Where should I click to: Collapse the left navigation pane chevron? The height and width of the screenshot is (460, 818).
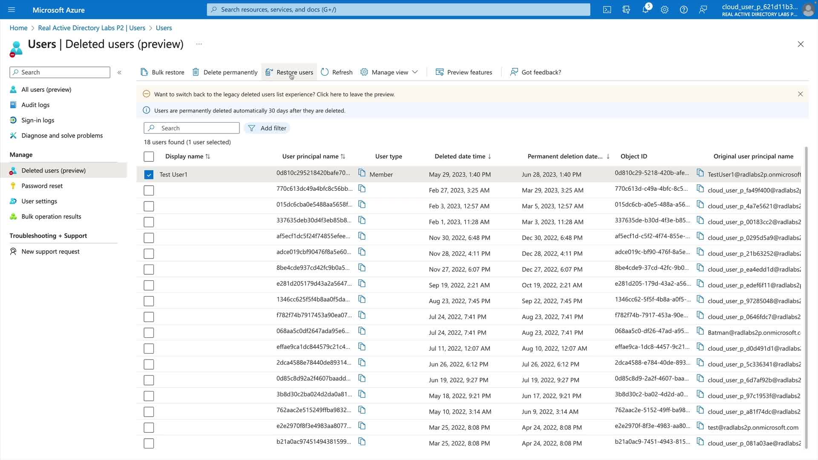pyautogui.click(x=119, y=72)
